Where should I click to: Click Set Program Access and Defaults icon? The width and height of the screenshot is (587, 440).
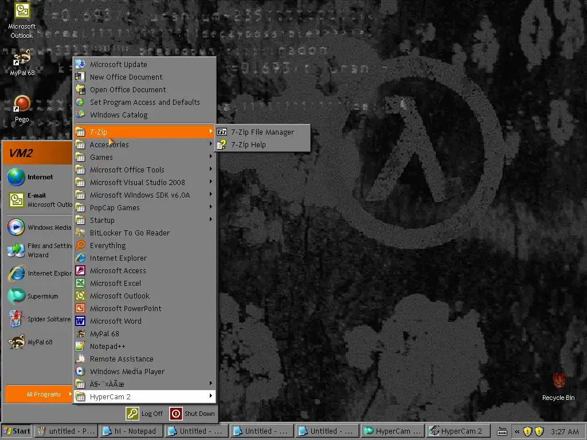pos(80,102)
